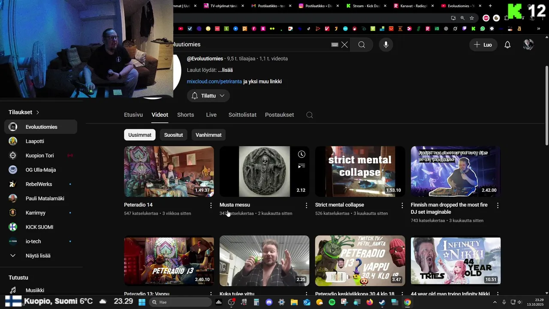Click the Luo create button
This screenshot has width=549, height=309.
click(483, 45)
